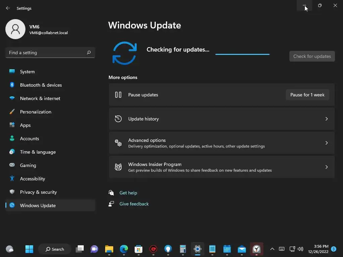Click the volume speaker tray icon
This screenshot has height=257, width=343.
click(300, 249)
